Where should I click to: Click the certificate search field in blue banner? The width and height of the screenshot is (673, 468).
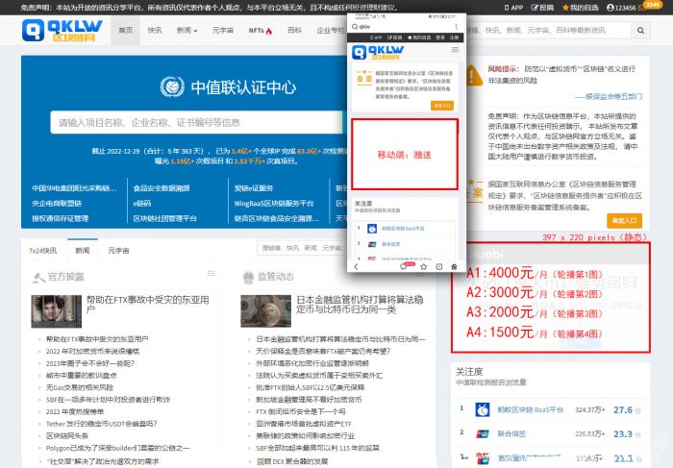tap(196, 123)
